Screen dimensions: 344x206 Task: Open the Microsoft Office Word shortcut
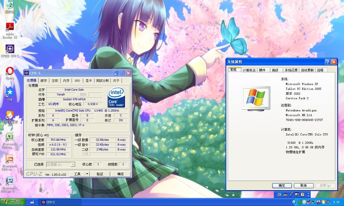pos(10,185)
